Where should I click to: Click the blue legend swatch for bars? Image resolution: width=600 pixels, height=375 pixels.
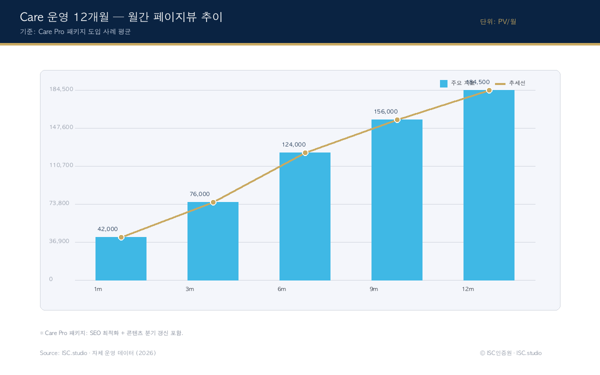coord(443,83)
